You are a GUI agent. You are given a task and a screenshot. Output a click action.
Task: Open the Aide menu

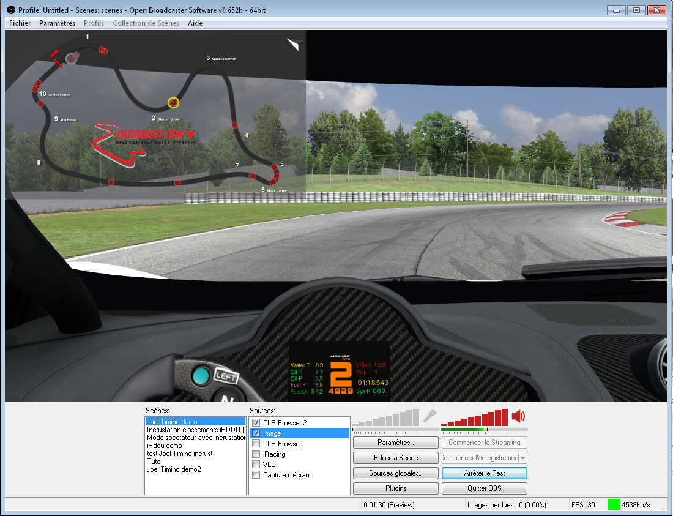195,23
